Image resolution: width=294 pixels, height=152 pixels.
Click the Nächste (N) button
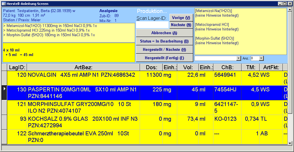pos(181,25)
